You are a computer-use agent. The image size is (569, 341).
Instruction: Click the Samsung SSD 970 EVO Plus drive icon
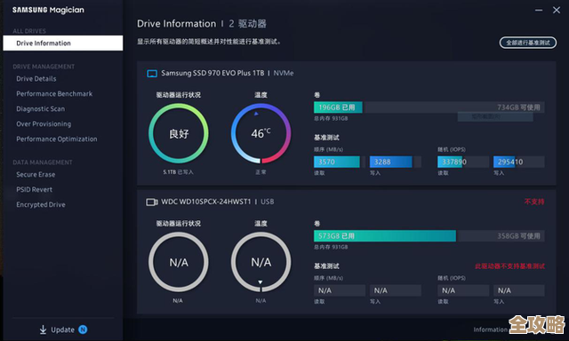152,74
